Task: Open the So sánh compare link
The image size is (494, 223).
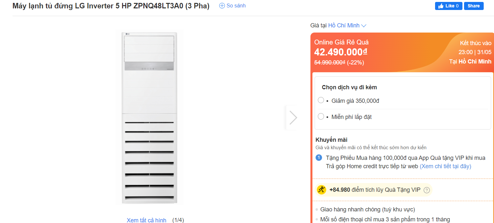Action: [236, 6]
